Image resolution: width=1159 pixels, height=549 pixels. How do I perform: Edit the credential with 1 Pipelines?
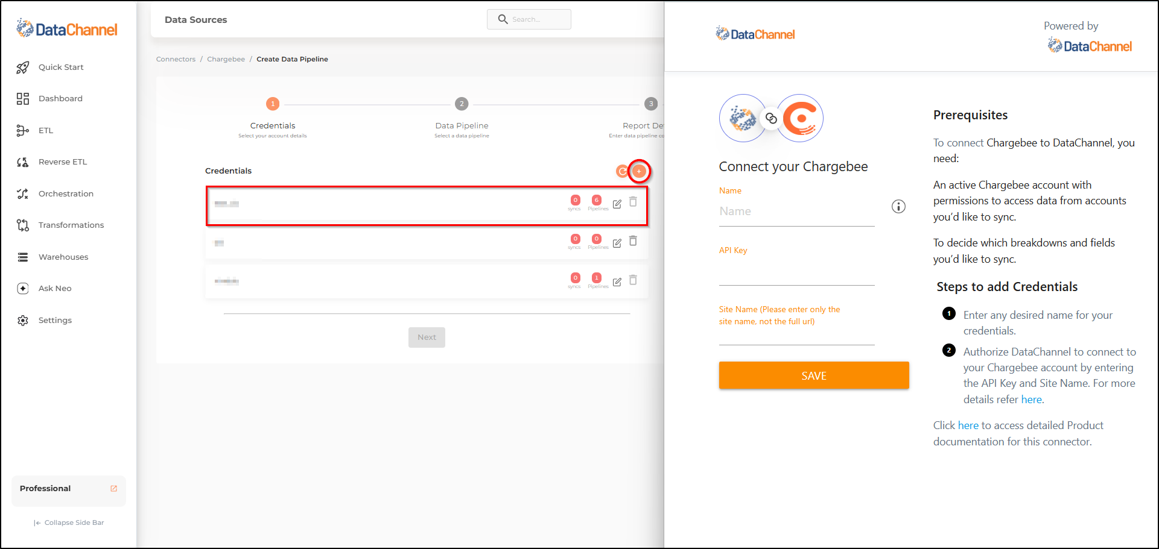click(617, 282)
